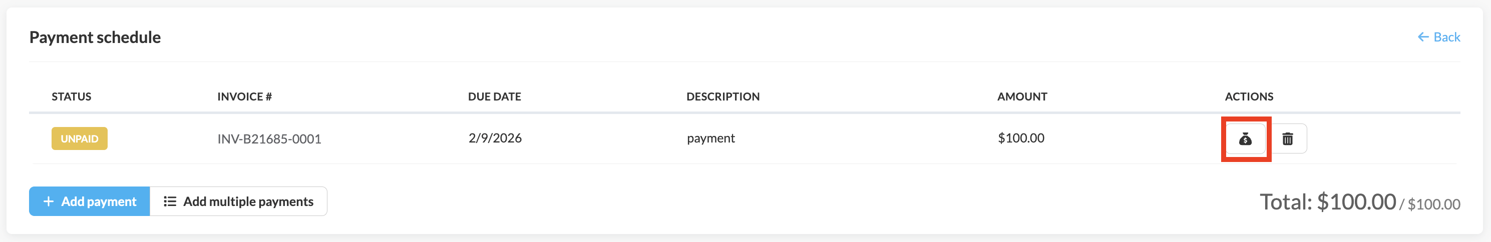Click the list icon on Add multiple payments
1491x242 pixels.
tap(170, 201)
